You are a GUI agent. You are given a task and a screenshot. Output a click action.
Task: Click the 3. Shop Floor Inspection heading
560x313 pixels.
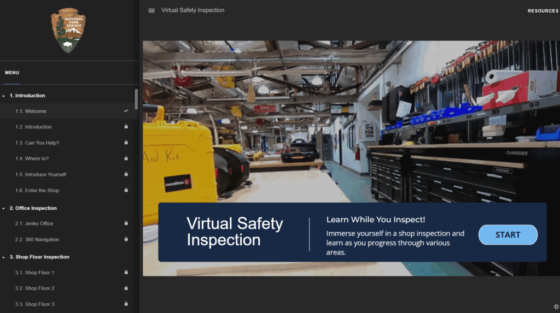tap(39, 257)
